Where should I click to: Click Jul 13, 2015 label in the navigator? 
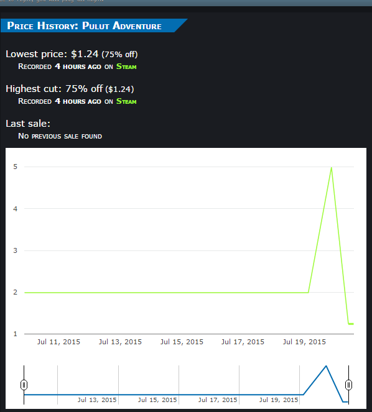[97, 400]
